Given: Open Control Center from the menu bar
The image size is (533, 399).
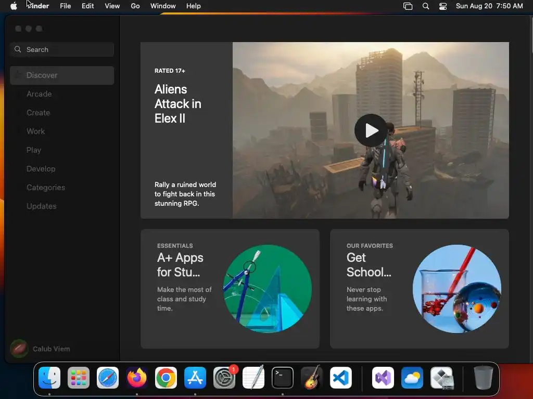Looking at the screenshot, I should coord(443,6).
